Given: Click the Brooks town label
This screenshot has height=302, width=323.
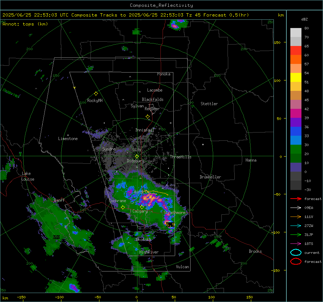Looking at the screenshot, I should coord(255,251).
